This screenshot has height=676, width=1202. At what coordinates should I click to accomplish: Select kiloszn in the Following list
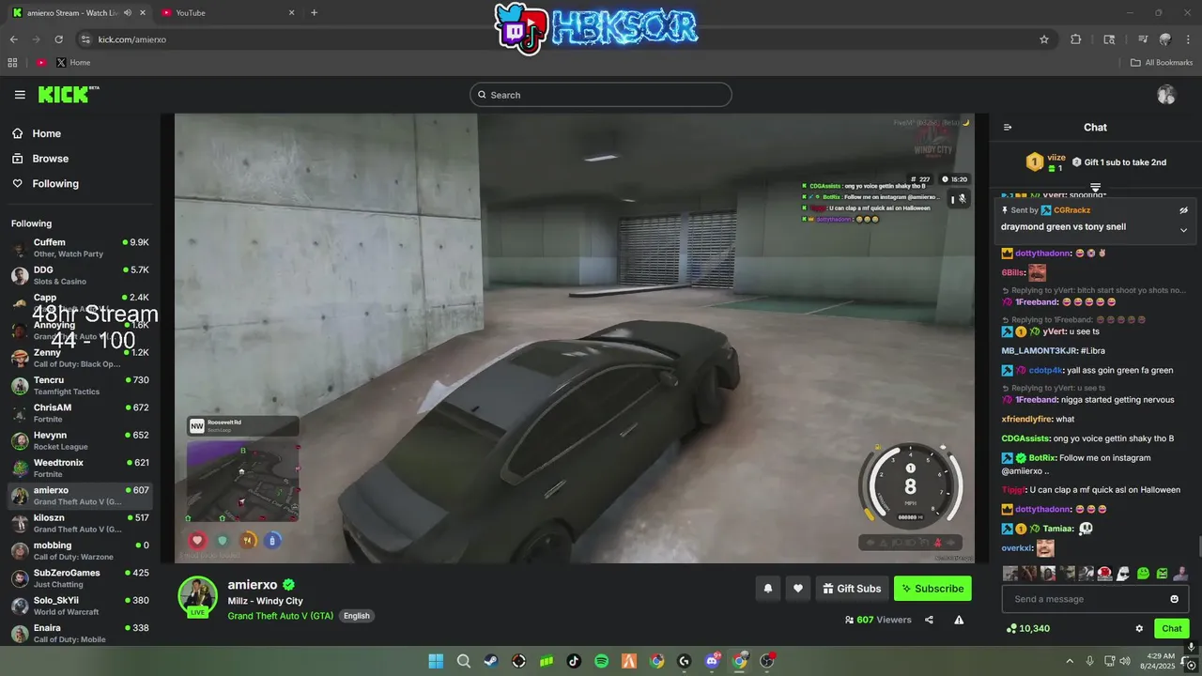tap(80, 523)
